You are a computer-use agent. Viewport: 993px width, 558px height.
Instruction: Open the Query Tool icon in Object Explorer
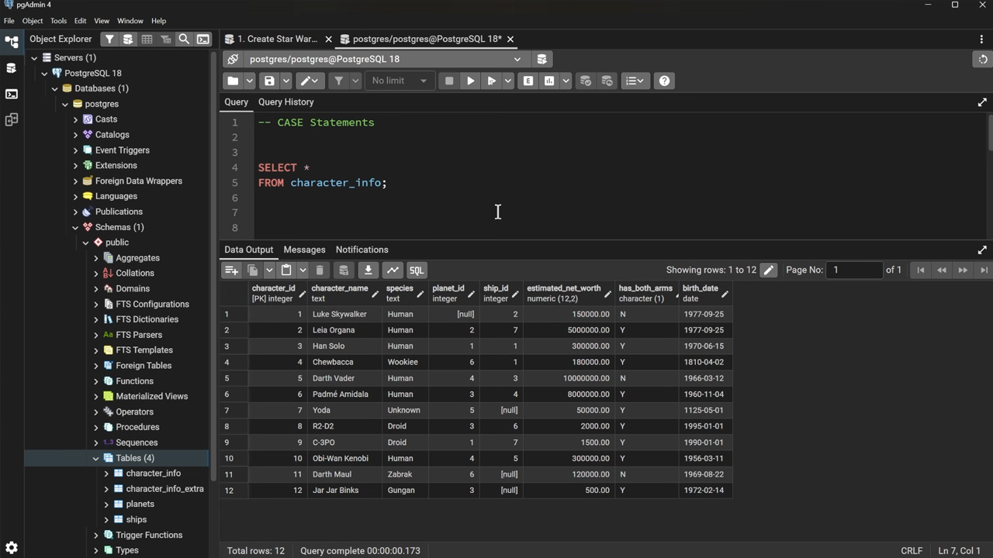coord(128,39)
